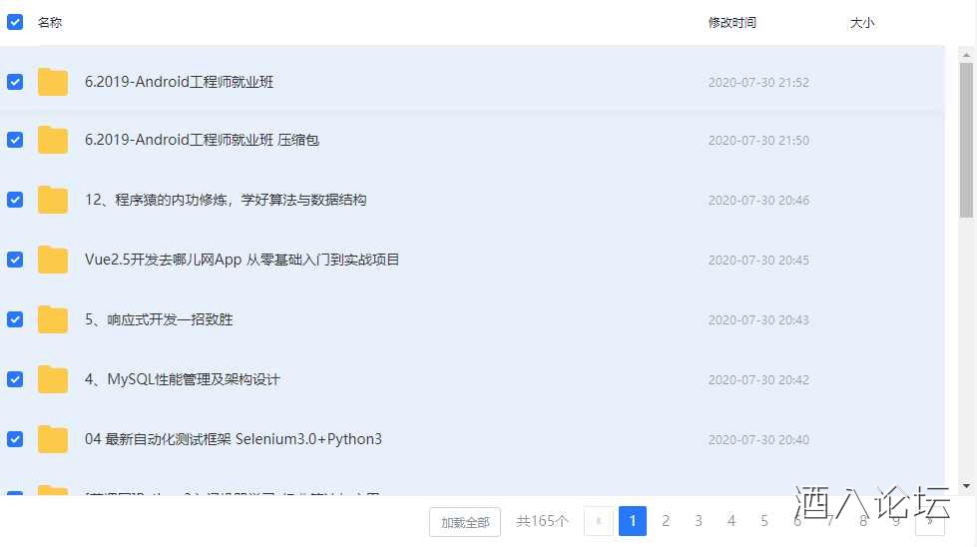Select page 1 in pagination
The image size is (977, 547).
pos(633,521)
